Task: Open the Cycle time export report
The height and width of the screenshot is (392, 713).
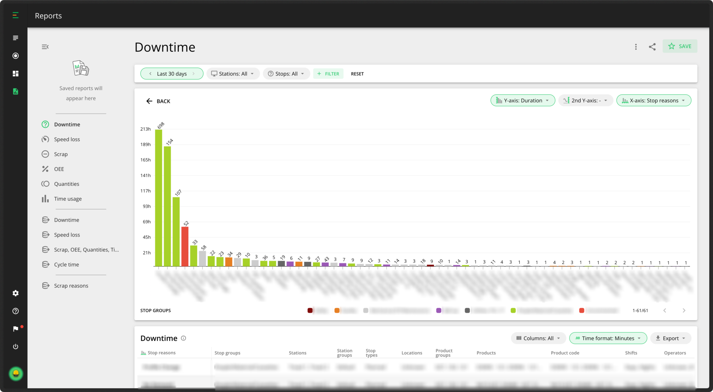Action: pos(66,264)
